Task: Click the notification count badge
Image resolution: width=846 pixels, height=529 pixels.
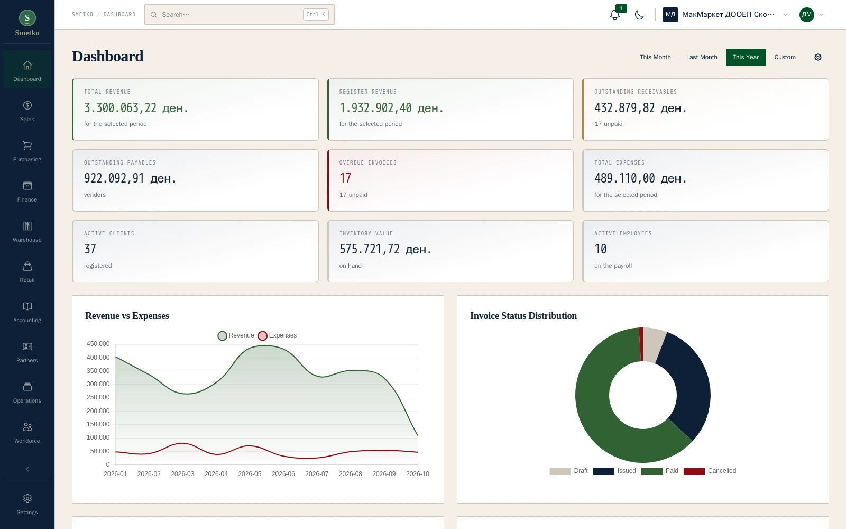Action: [621, 8]
